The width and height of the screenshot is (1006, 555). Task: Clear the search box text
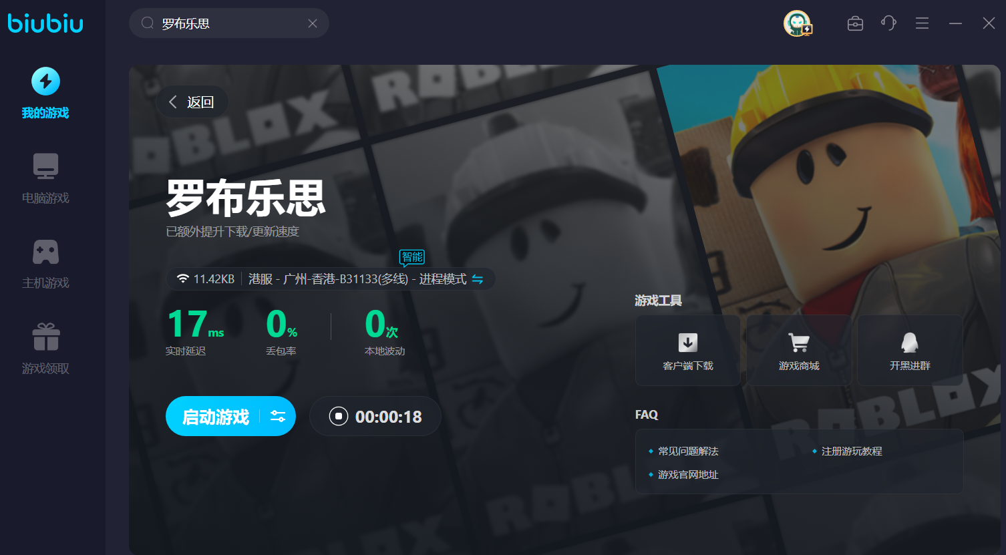coord(313,23)
